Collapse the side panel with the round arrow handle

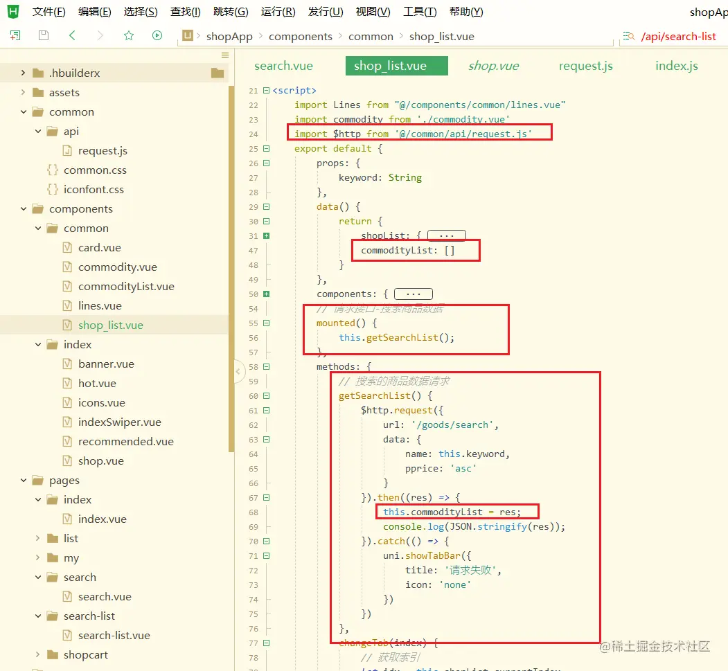click(239, 371)
